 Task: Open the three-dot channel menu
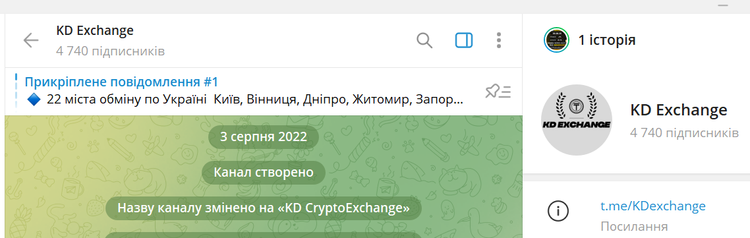coord(498,40)
